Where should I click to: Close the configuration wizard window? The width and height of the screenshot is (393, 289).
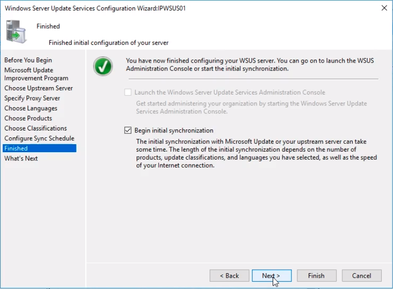(384, 8)
